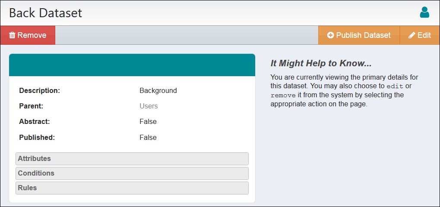Click the Description field label
Screen dimensions: 440x207
pyautogui.click(x=39, y=90)
